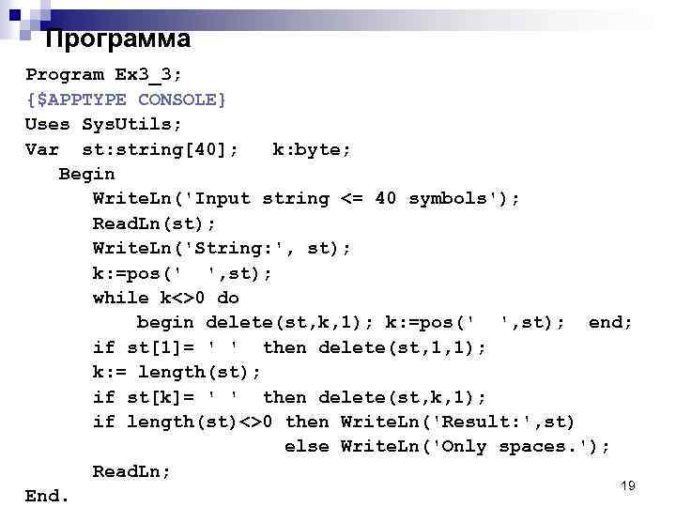Click the "st:string[40];" variable declaration
The image size is (676, 507).
coord(160,148)
